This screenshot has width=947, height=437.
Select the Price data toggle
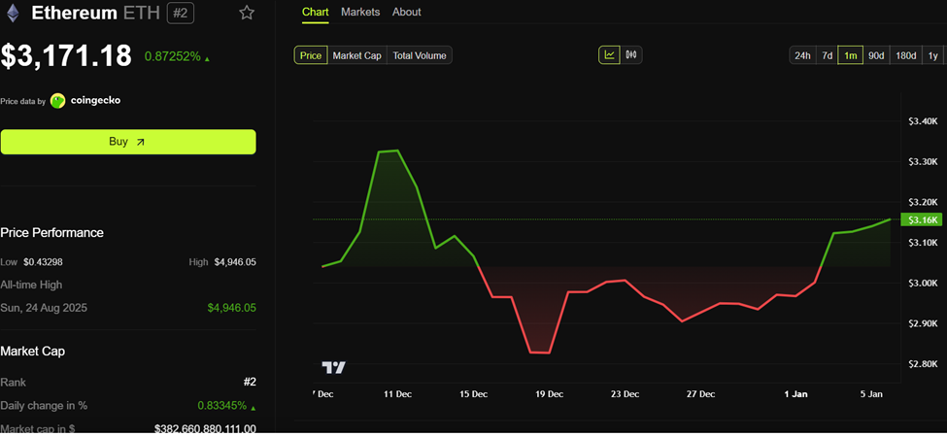click(x=311, y=55)
